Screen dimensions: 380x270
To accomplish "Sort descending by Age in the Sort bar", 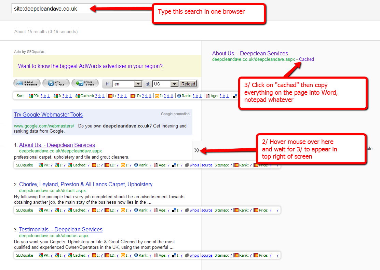I will [x=228, y=96].
